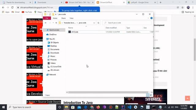The height and width of the screenshot is (110, 196).
Task: Open volume control in system tray
Action: pos(172,107)
